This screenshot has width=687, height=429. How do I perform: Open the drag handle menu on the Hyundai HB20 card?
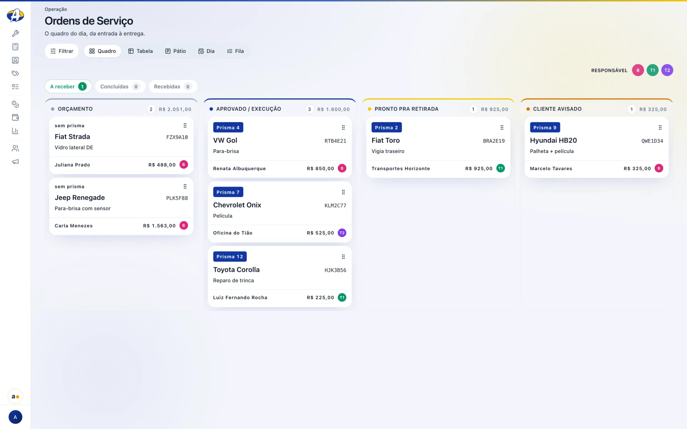(660, 128)
